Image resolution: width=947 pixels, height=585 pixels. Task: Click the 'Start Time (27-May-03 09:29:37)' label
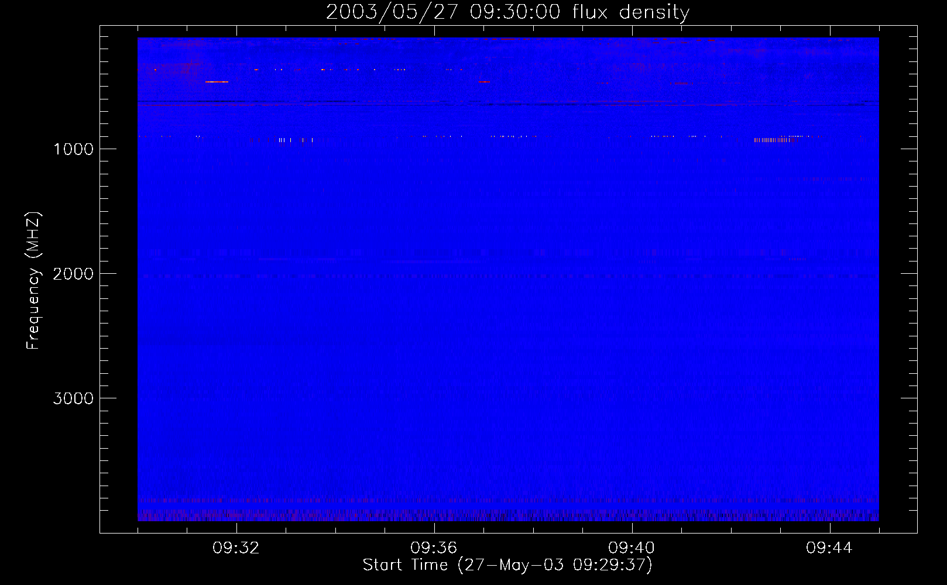pos(507,565)
